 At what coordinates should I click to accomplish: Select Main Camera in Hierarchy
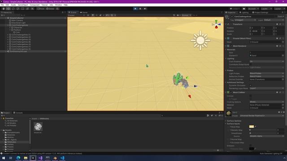pos(17,21)
